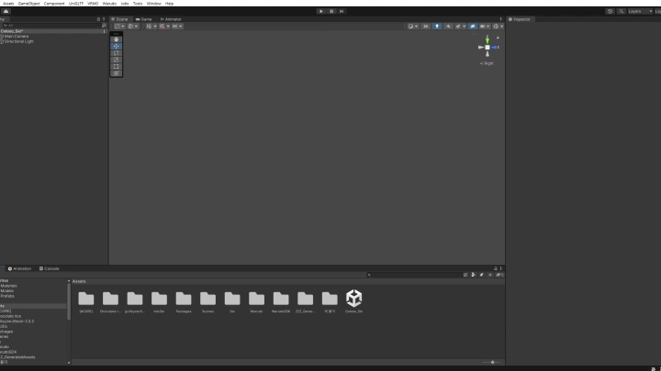
Task: Toggle 2D view mode in Scene
Action: [426, 26]
